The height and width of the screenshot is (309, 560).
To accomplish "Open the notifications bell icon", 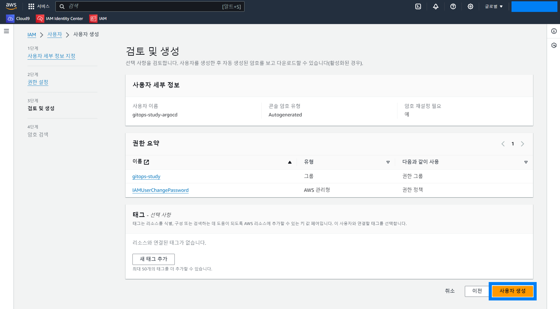I will pyautogui.click(x=436, y=6).
